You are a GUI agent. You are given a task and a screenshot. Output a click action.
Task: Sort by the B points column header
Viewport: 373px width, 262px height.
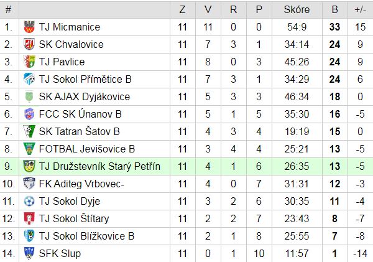point(334,10)
